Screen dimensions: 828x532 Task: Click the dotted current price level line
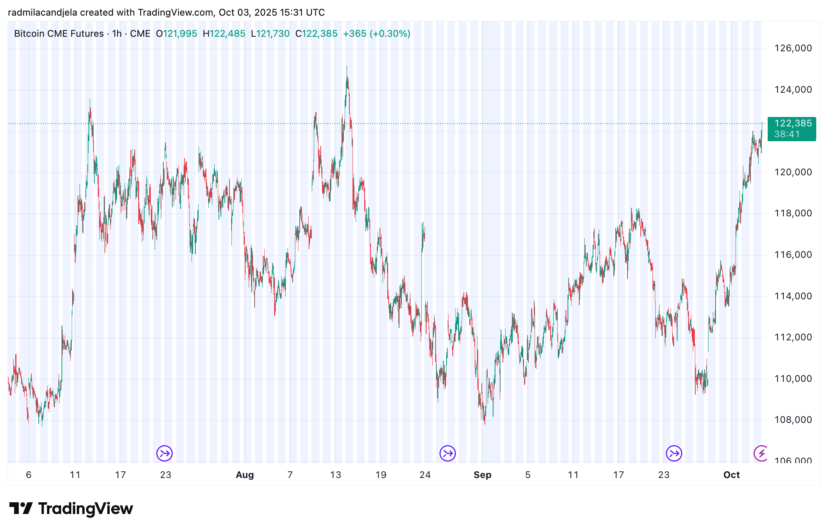392,124
